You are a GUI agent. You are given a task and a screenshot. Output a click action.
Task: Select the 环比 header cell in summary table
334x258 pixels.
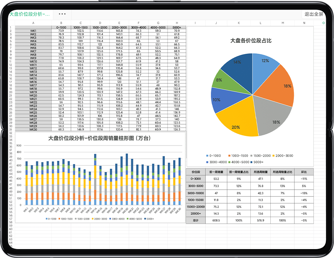(304, 172)
